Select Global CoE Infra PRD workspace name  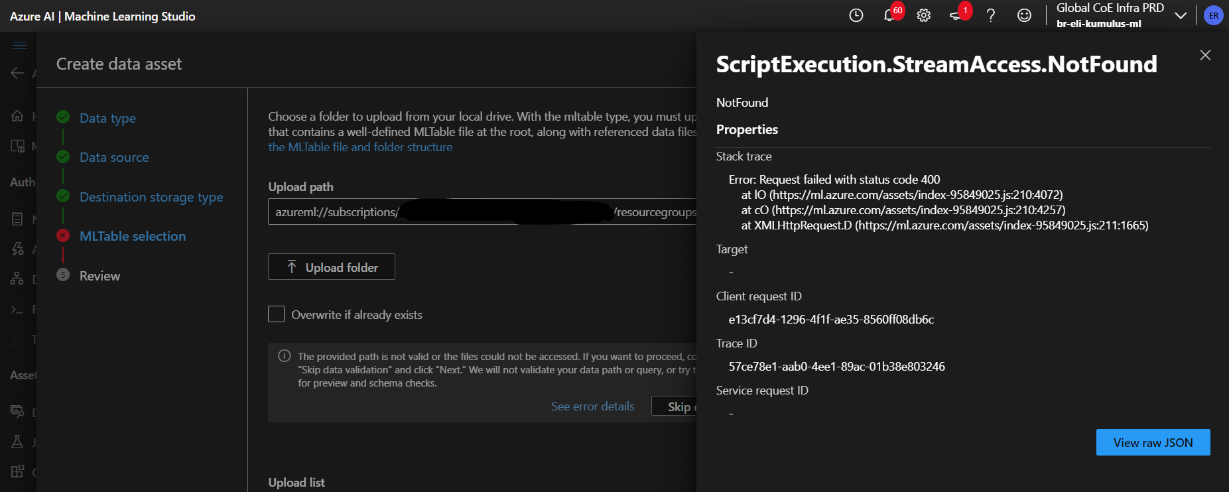(1110, 8)
